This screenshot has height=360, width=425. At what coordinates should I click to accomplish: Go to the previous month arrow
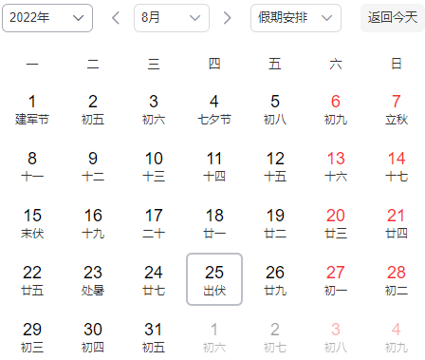(x=116, y=18)
